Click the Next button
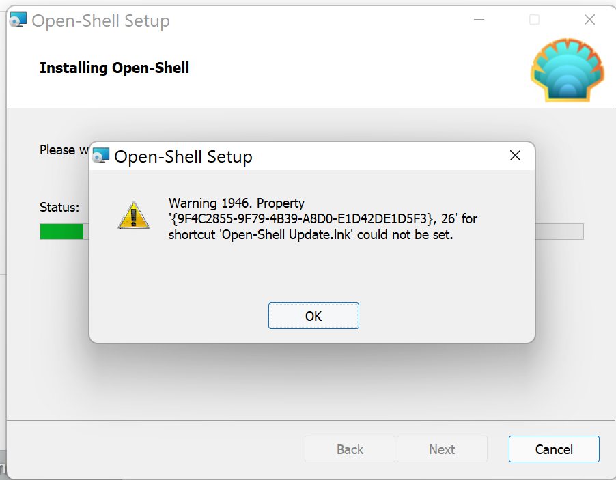The width and height of the screenshot is (616, 480). tap(442, 449)
